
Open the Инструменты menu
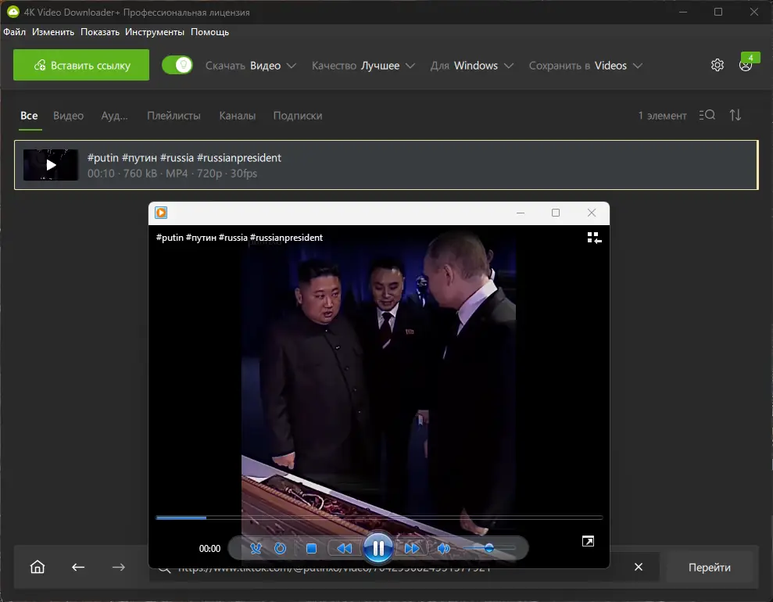(154, 32)
